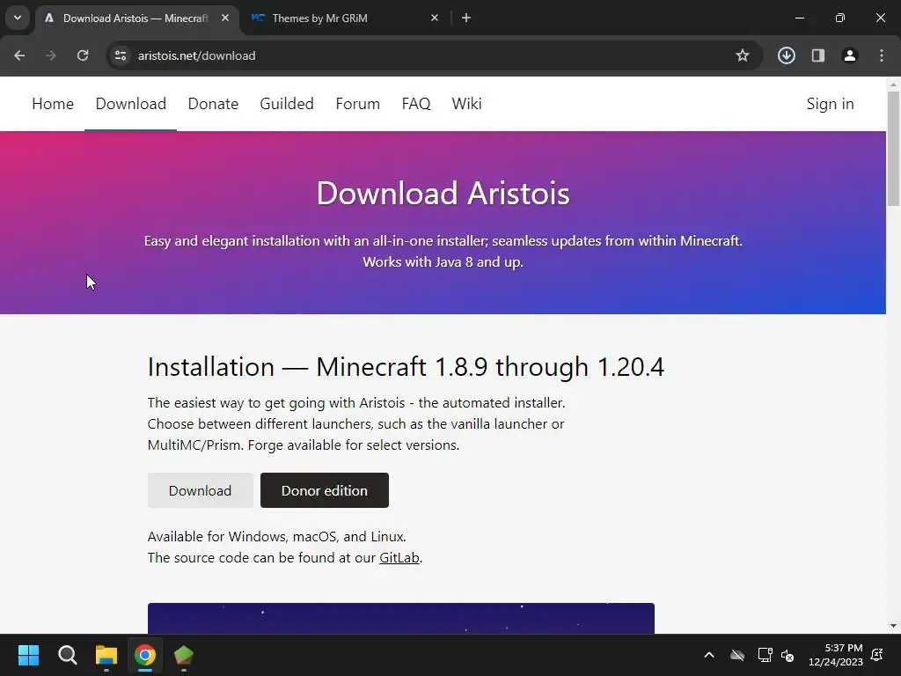This screenshot has height=676, width=901.
Task: Open the FAQ nav link
Action: (x=416, y=104)
